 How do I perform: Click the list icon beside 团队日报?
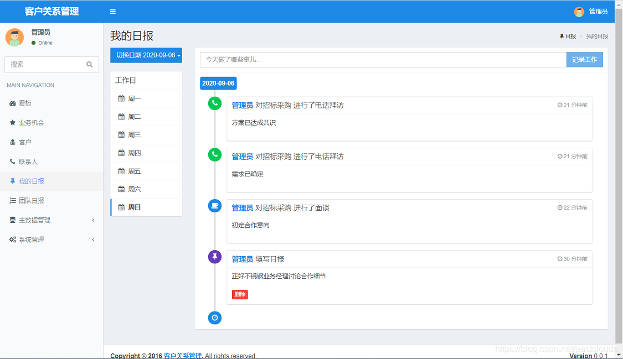(x=13, y=201)
